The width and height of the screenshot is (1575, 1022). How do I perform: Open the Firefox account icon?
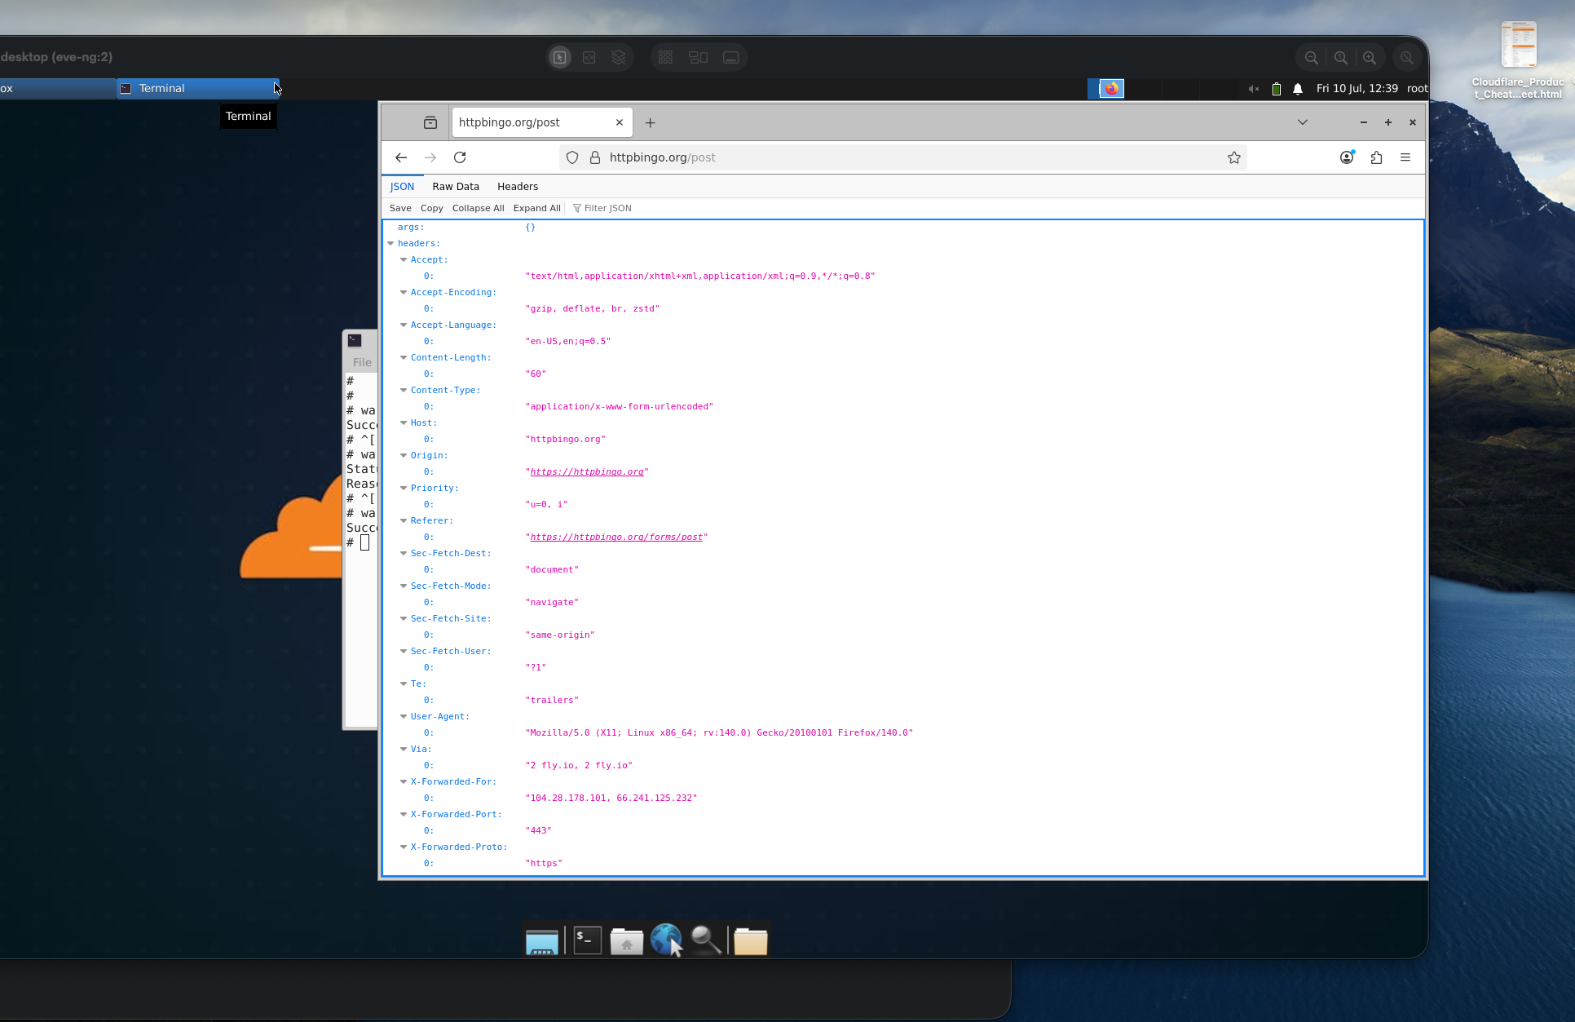click(x=1347, y=157)
